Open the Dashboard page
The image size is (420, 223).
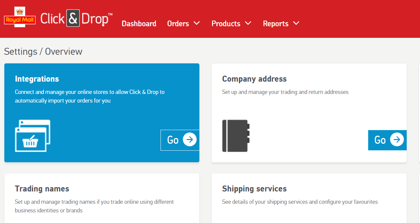point(139,24)
